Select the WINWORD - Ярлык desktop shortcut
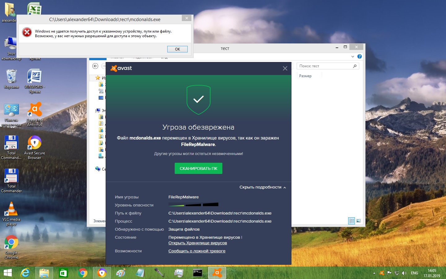This screenshot has height=279, width=446. 35,81
